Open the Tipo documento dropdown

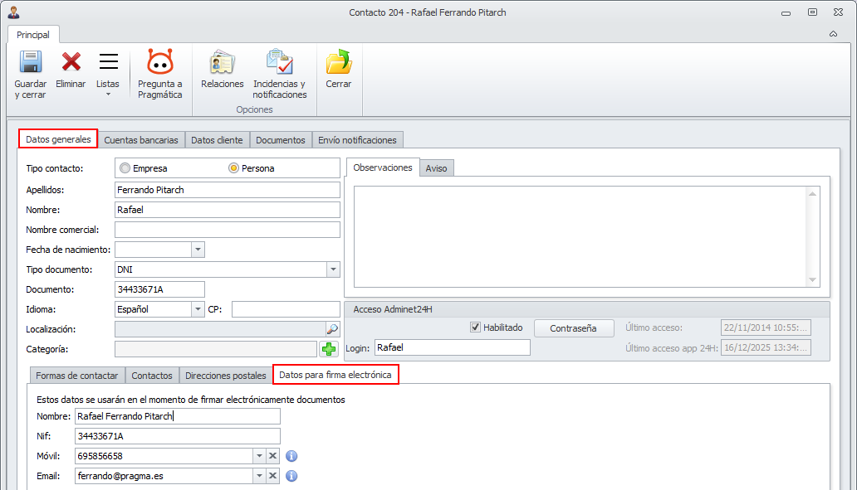[333, 269]
